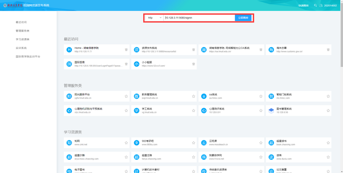Toggle the star on 教务管理系统
This screenshot has height=173, width=343.
click(x=194, y=96)
